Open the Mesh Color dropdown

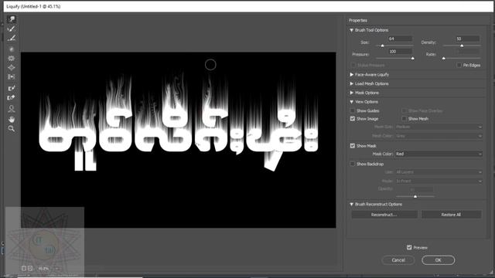(439, 136)
